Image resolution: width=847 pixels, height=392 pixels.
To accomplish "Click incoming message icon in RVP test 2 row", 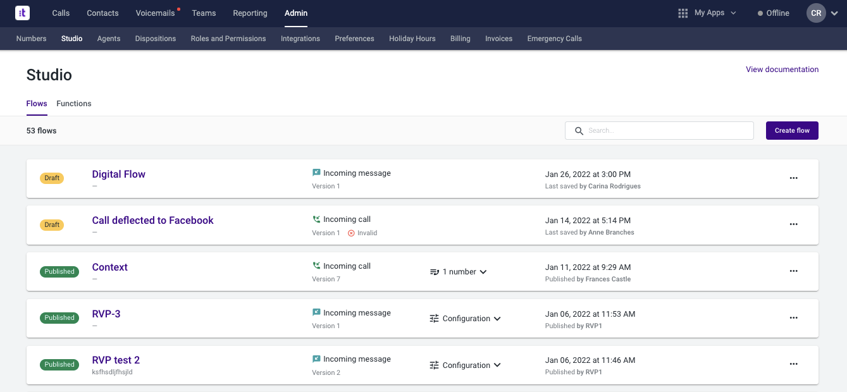I will pos(316,359).
